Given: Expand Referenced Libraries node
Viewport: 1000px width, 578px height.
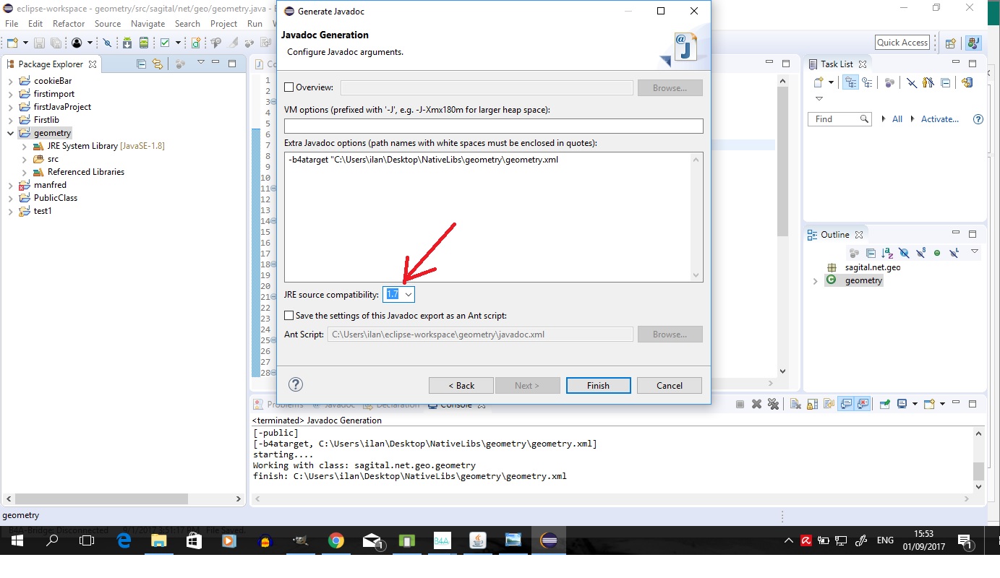Looking at the screenshot, I should (24, 172).
